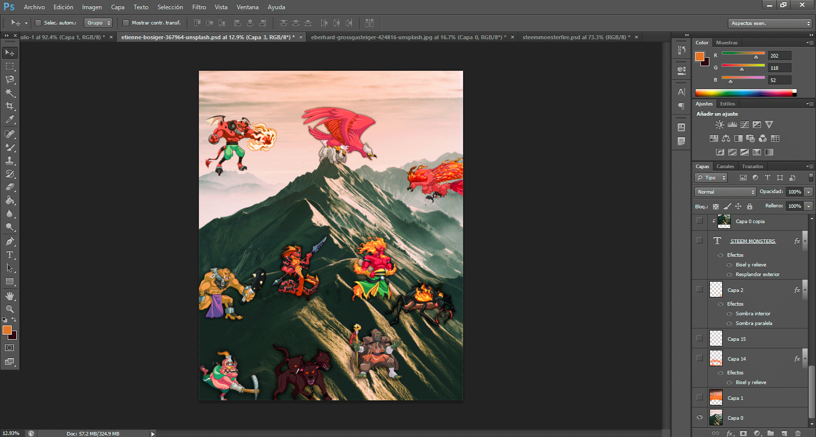Select the Eraser tool
This screenshot has width=816, height=437.
pyautogui.click(x=10, y=187)
